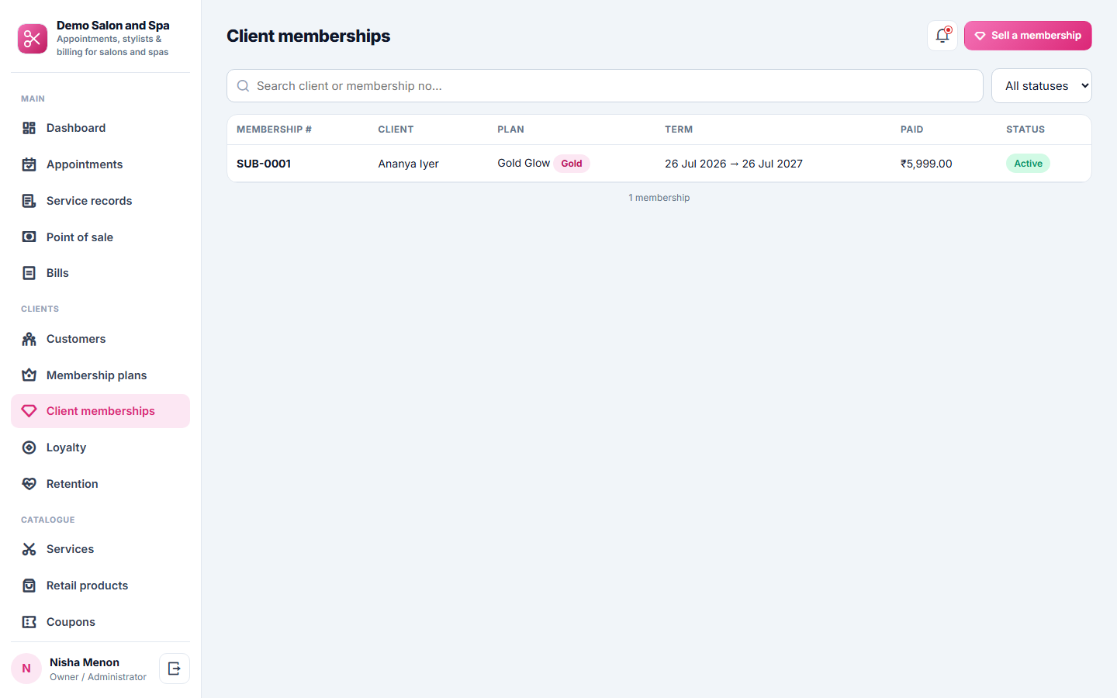The height and width of the screenshot is (698, 1117).
Task: Open the All statuses dropdown
Action: tap(1042, 86)
